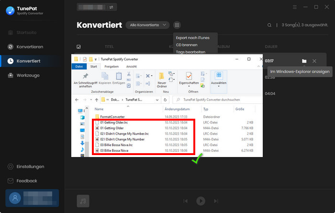Switch to the Freigeben ribbon tab
335x213 pixels.
click(x=112, y=67)
